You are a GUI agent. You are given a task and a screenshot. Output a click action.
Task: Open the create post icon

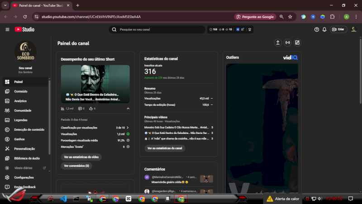coord(297,43)
